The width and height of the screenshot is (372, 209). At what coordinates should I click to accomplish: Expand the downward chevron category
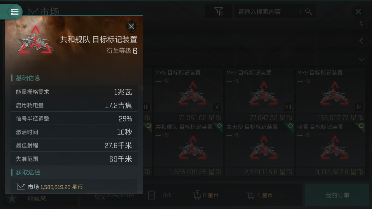pos(361,60)
